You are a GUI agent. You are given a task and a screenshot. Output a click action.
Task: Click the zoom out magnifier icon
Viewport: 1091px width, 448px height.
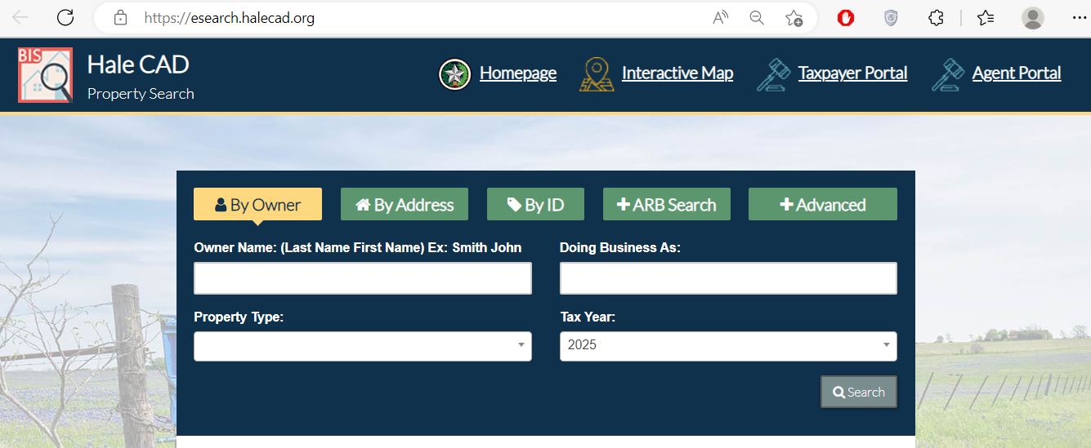(x=757, y=18)
